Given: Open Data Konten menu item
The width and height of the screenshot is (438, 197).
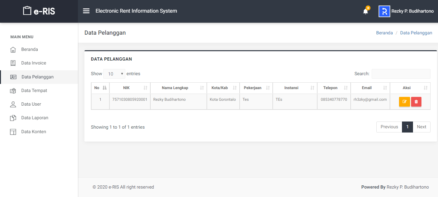Looking at the screenshot, I should (33, 132).
